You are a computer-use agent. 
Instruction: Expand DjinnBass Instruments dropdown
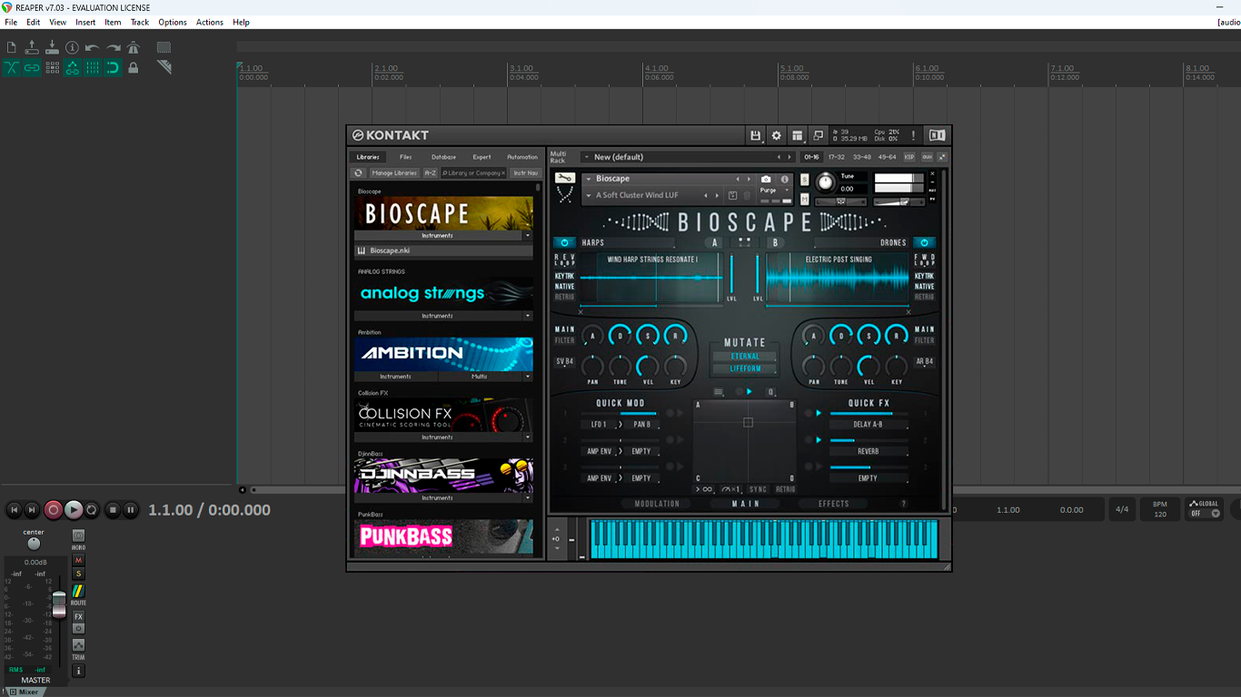pyautogui.click(x=528, y=497)
